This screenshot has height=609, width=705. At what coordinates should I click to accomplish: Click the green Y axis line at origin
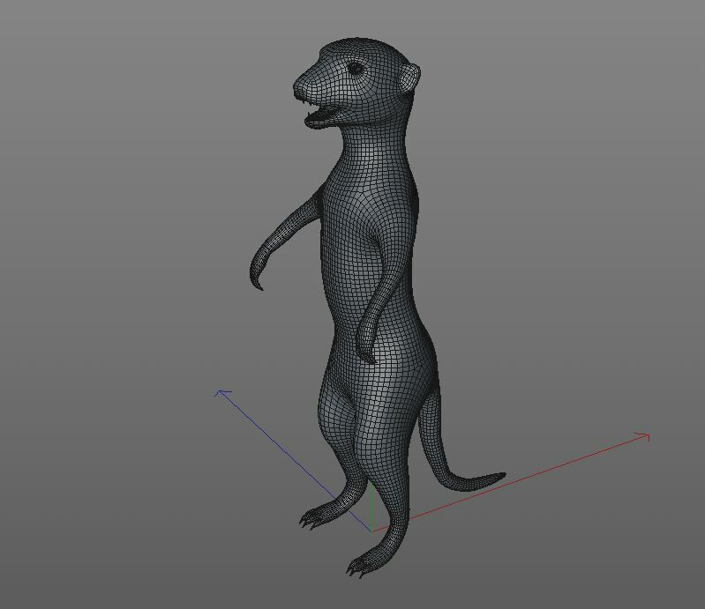point(371,509)
